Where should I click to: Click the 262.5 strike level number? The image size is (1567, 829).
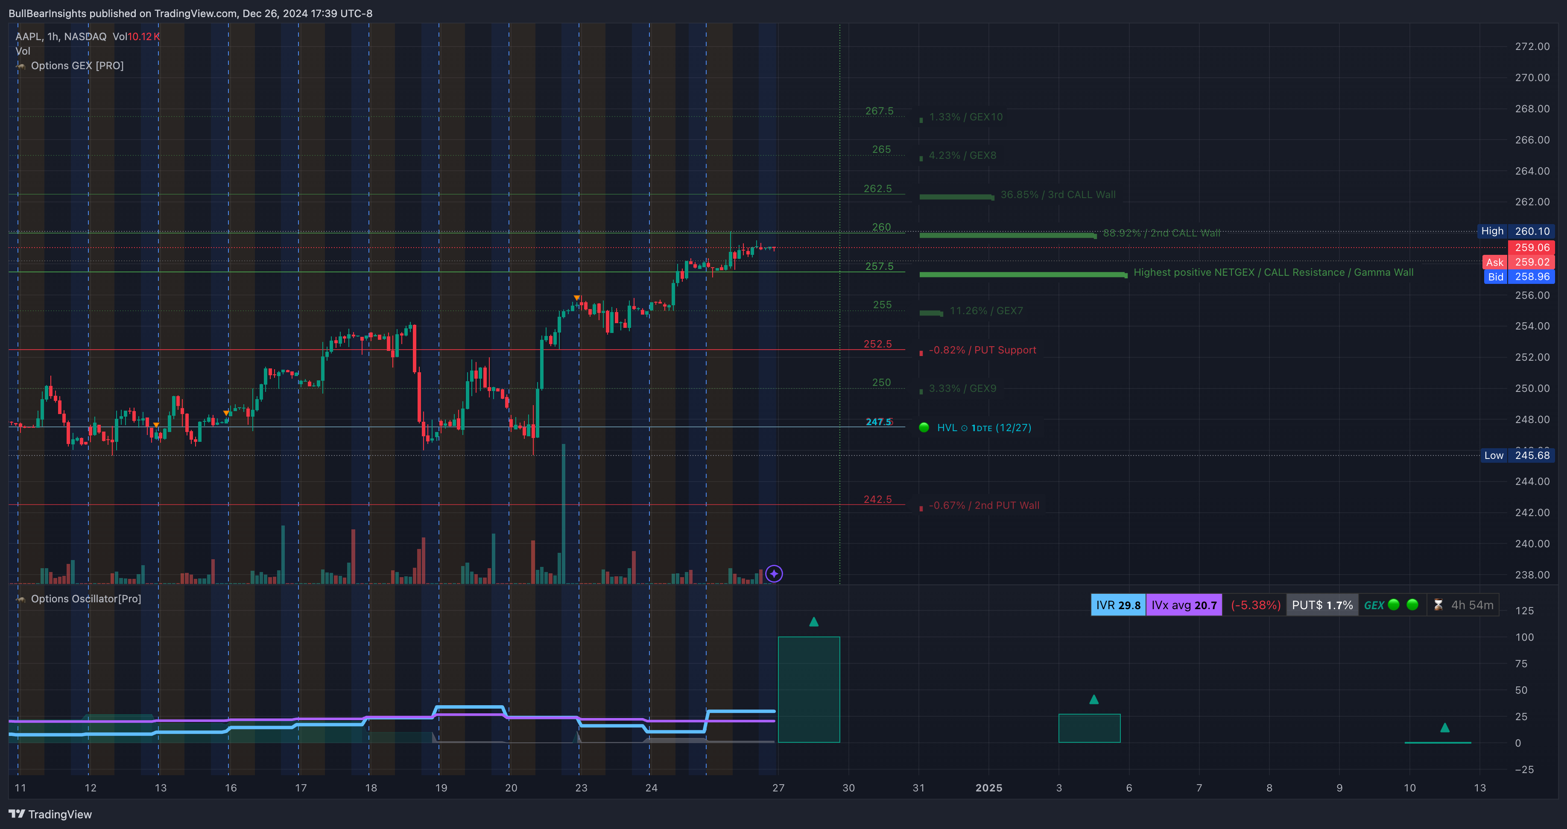878,189
